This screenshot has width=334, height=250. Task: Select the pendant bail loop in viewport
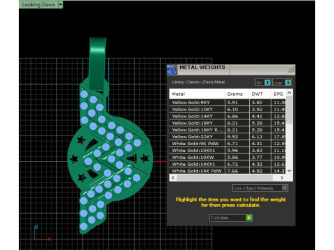point(97,64)
